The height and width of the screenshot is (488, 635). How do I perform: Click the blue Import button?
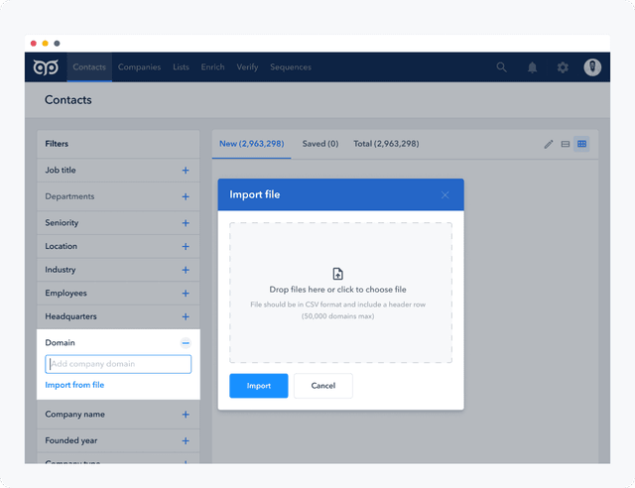(259, 386)
